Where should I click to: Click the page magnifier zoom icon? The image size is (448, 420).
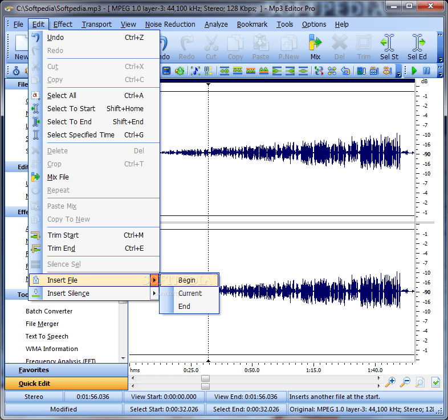(x=420, y=382)
